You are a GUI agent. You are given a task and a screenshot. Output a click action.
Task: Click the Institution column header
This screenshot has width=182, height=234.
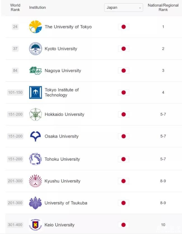[38, 8]
